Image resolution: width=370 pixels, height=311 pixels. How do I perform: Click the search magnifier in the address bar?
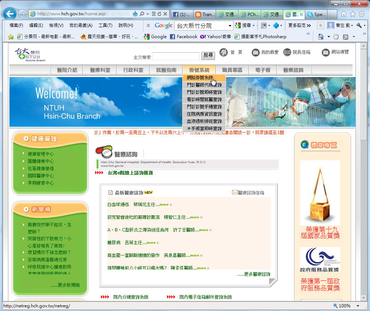coord(142,14)
